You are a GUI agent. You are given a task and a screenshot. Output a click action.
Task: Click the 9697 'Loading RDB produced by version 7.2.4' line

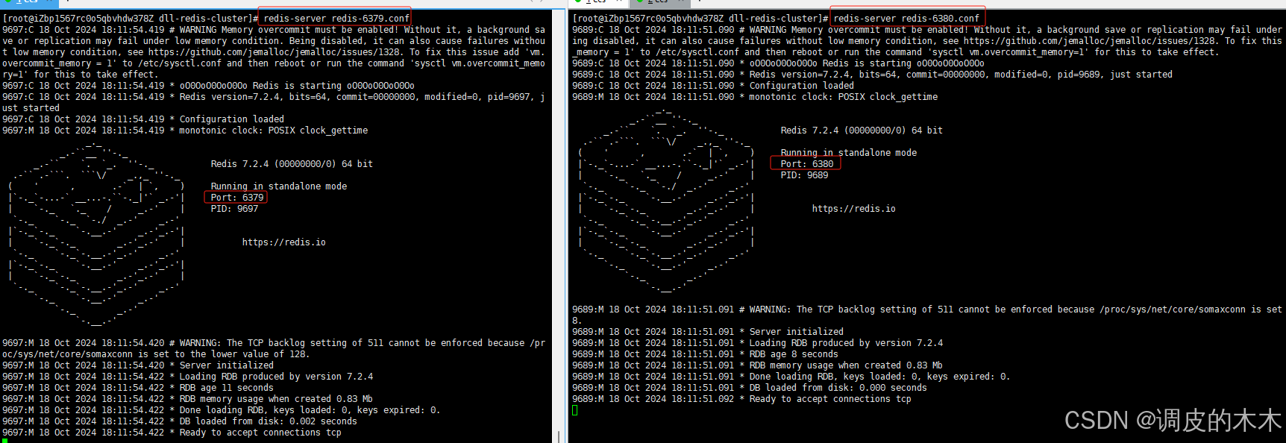pos(187,377)
